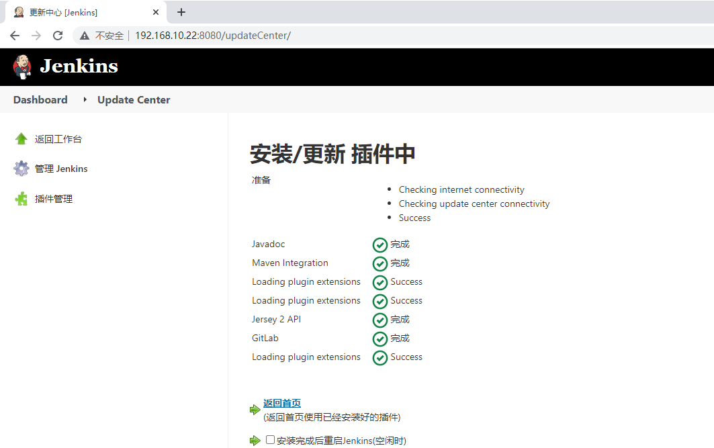Click Update Center breadcrumb item
Viewport: 714px width, 448px height.
pos(134,99)
